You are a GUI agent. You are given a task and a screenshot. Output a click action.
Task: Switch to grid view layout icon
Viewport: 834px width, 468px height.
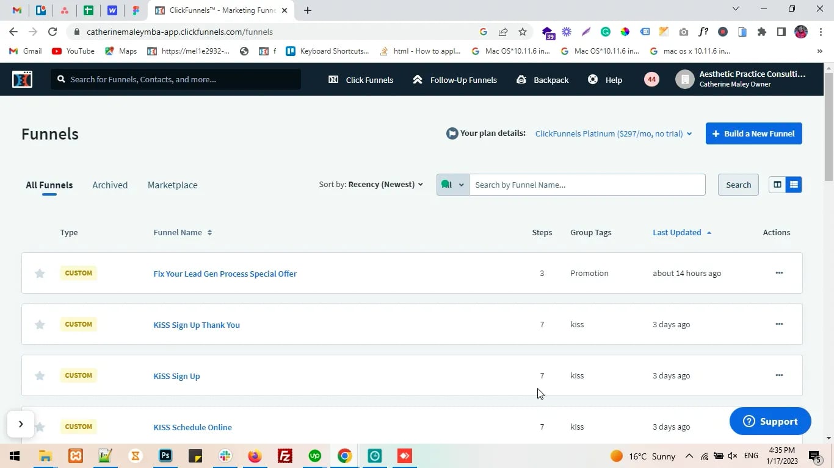pyautogui.click(x=777, y=185)
